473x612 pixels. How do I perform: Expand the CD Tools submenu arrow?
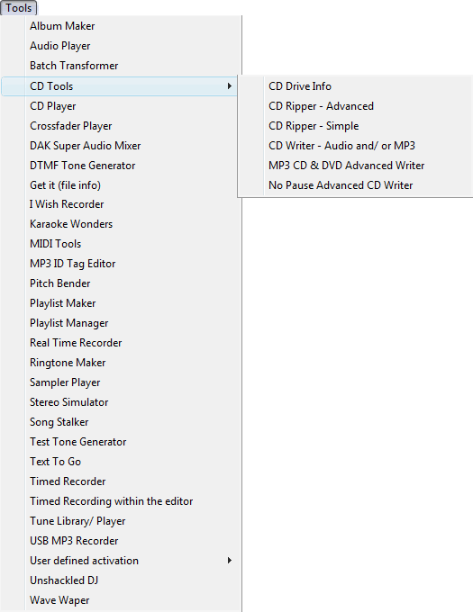230,86
